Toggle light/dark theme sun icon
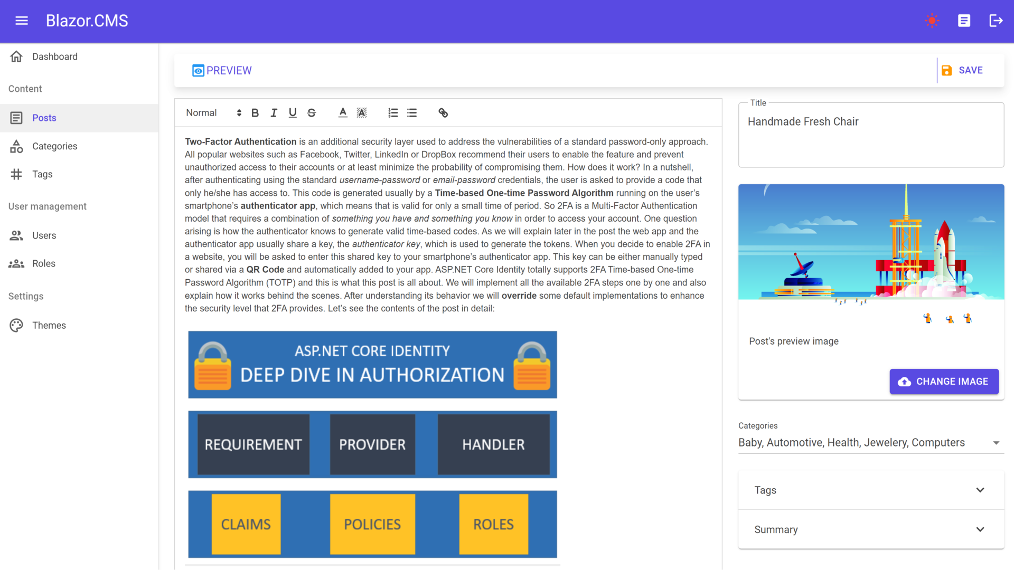The image size is (1014, 570). (932, 21)
